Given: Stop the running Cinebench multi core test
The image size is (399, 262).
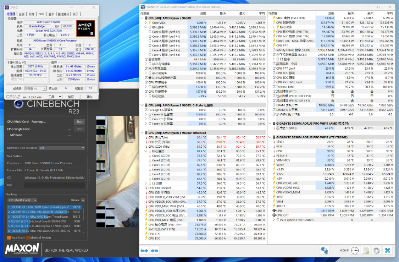Looking at the screenshot, I should [79, 122].
